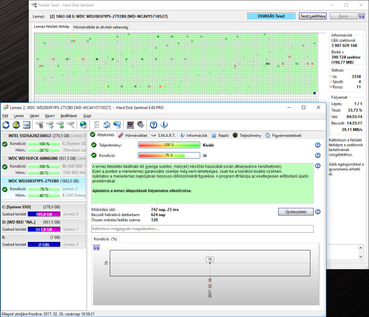
Task: Select the INTEL SSDSA2BZ300G3 disk entry
Action: (44, 143)
